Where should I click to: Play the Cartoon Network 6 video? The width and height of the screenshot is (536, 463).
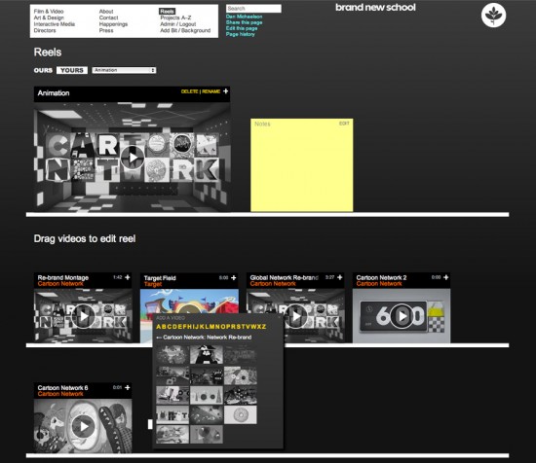[83, 426]
